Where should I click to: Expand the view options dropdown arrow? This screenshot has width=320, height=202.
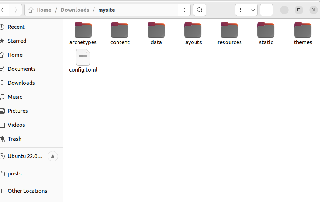[x=253, y=10]
